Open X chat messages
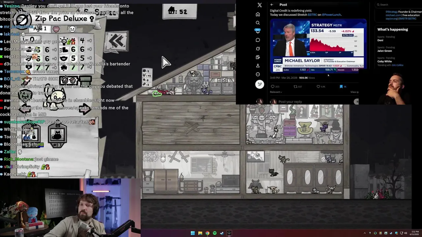 [258, 40]
